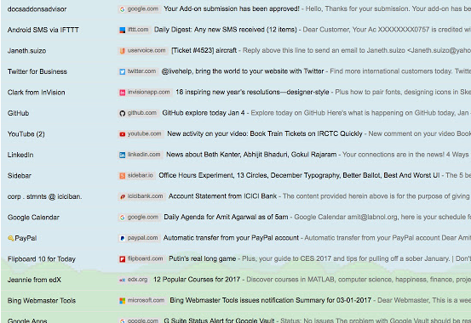
Task: Open 'Account Statement from ICICI Bank' email
Action: tap(222, 196)
